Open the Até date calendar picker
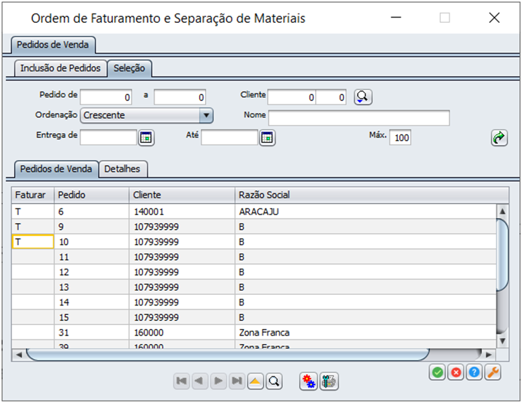Screen dimensions: 523x403 [x=267, y=138]
